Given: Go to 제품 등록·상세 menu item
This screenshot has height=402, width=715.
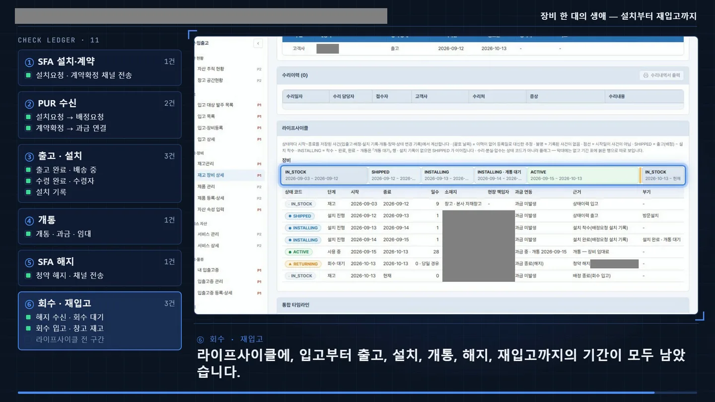Looking at the screenshot, I should point(211,198).
